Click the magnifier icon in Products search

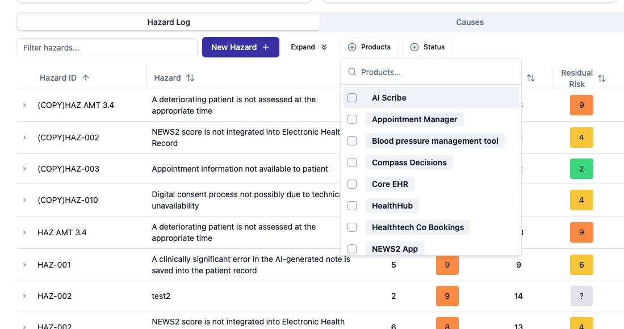pos(352,72)
